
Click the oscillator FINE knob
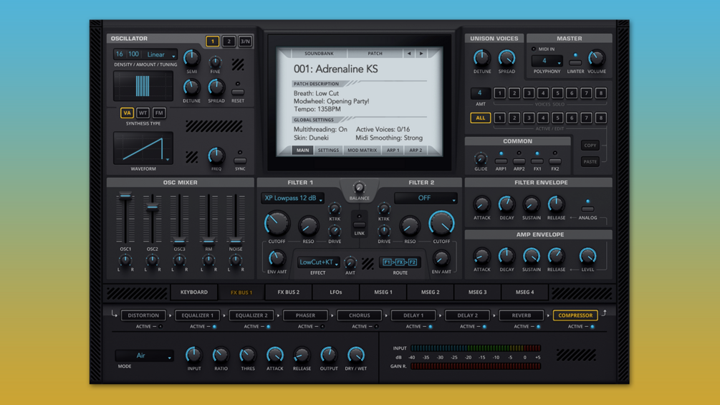pos(215,62)
